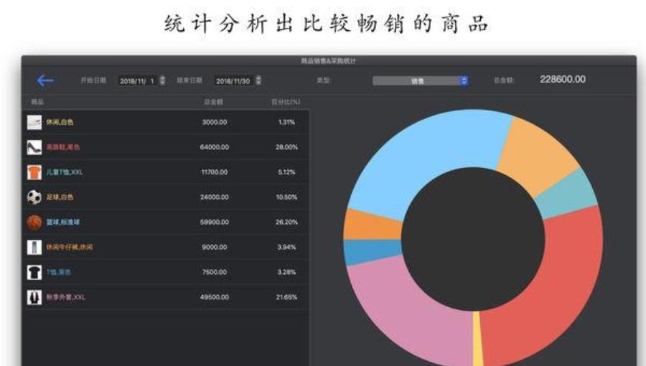
Task: Click the percentage 10.50%
Action: coord(286,197)
